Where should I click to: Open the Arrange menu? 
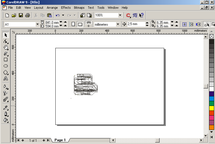(x=52, y=8)
